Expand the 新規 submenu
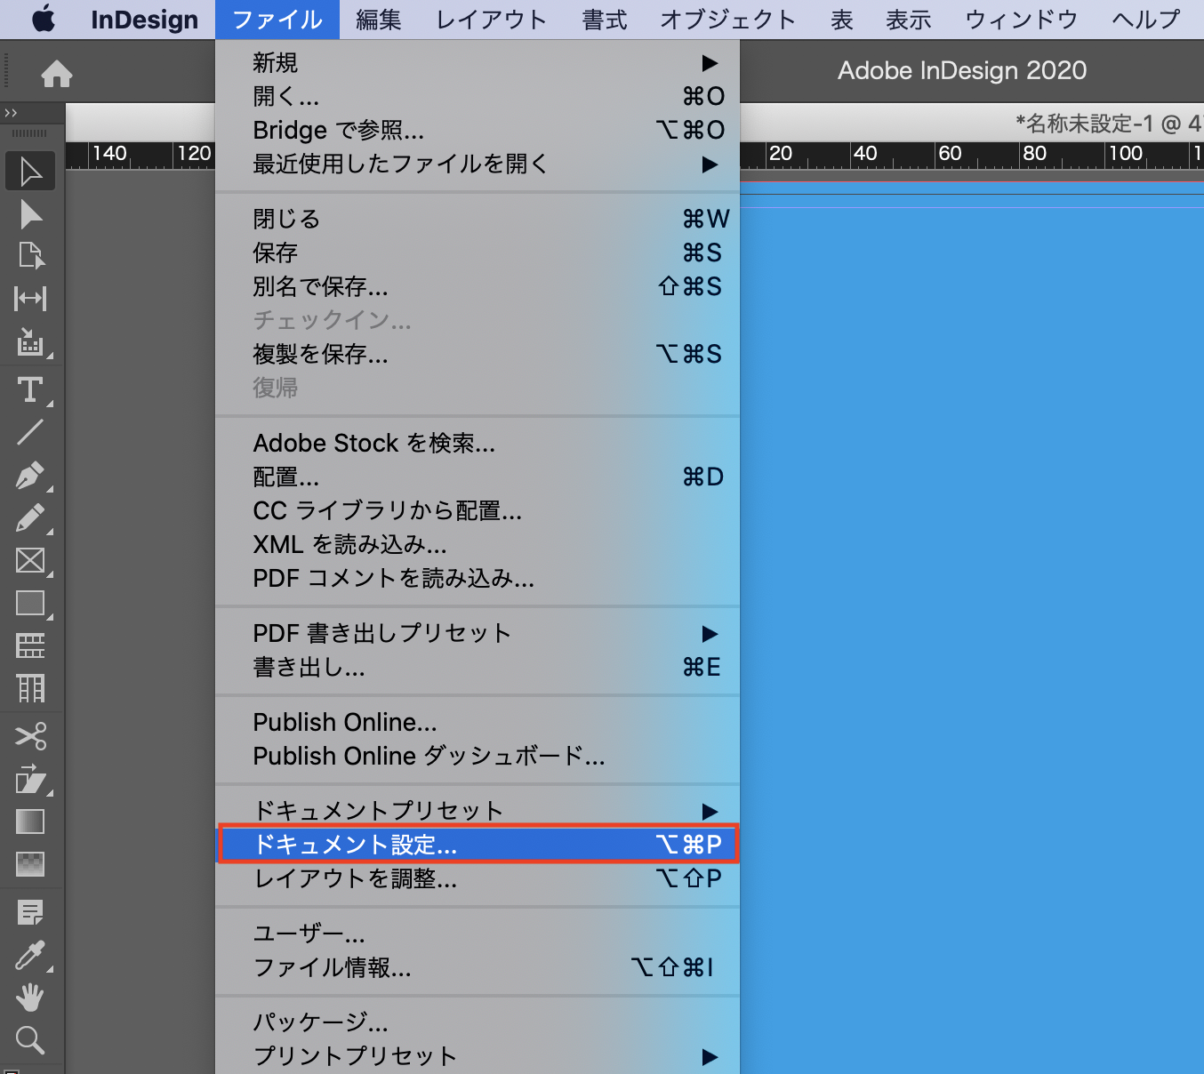 click(x=477, y=63)
